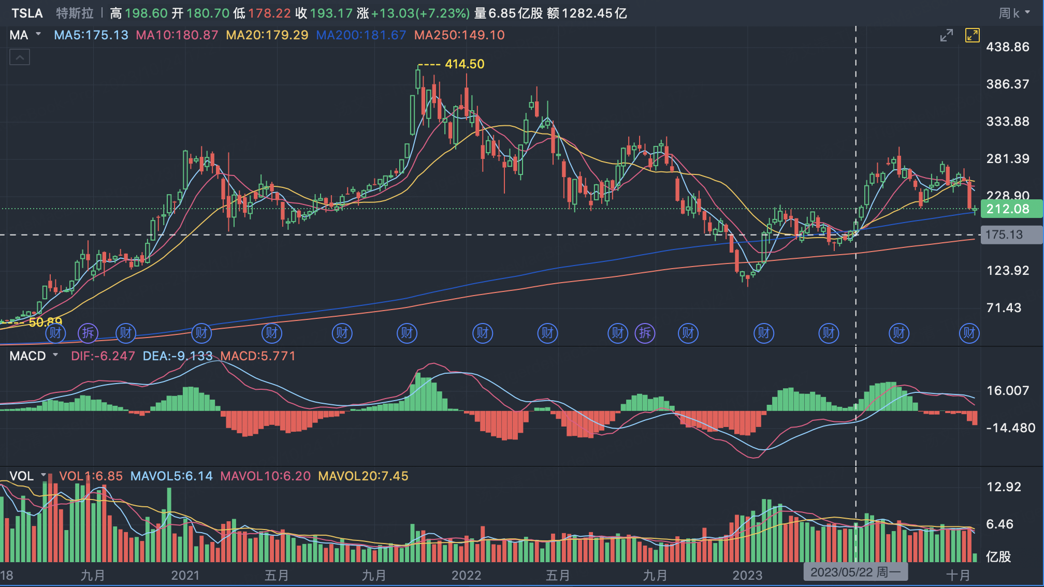Screen dimensions: 1044x587
Task: Click the 2023/05/22 周一 date label
Action: (855, 572)
